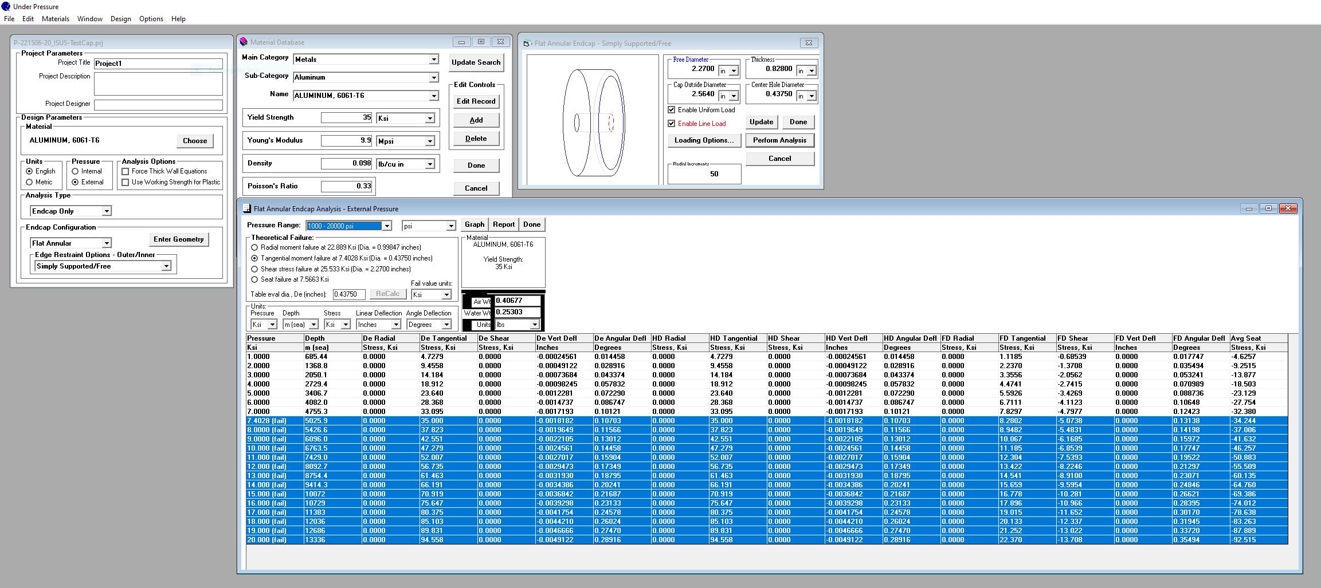Image resolution: width=1321 pixels, height=588 pixels.
Task: Expand the Simply Supported/Free edge restraint dropdown
Action: [x=166, y=266]
